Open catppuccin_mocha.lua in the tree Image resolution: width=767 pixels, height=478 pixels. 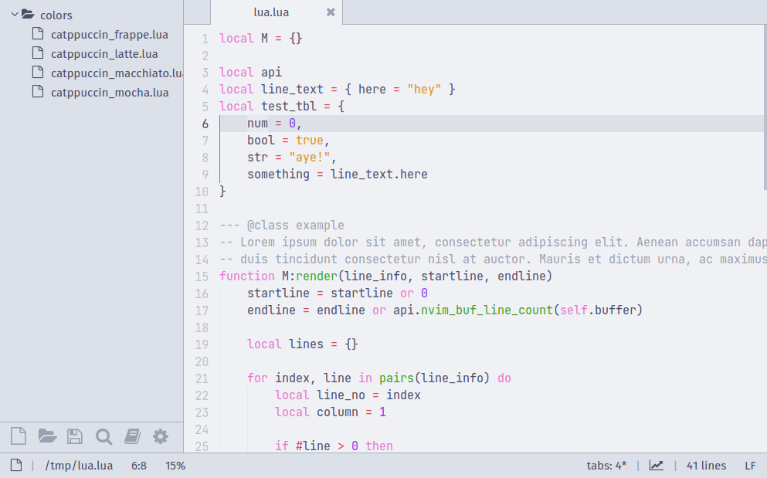pos(110,93)
